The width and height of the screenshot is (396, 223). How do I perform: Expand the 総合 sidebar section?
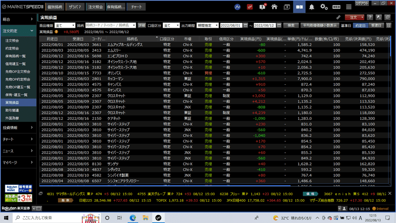tap(18, 19)
